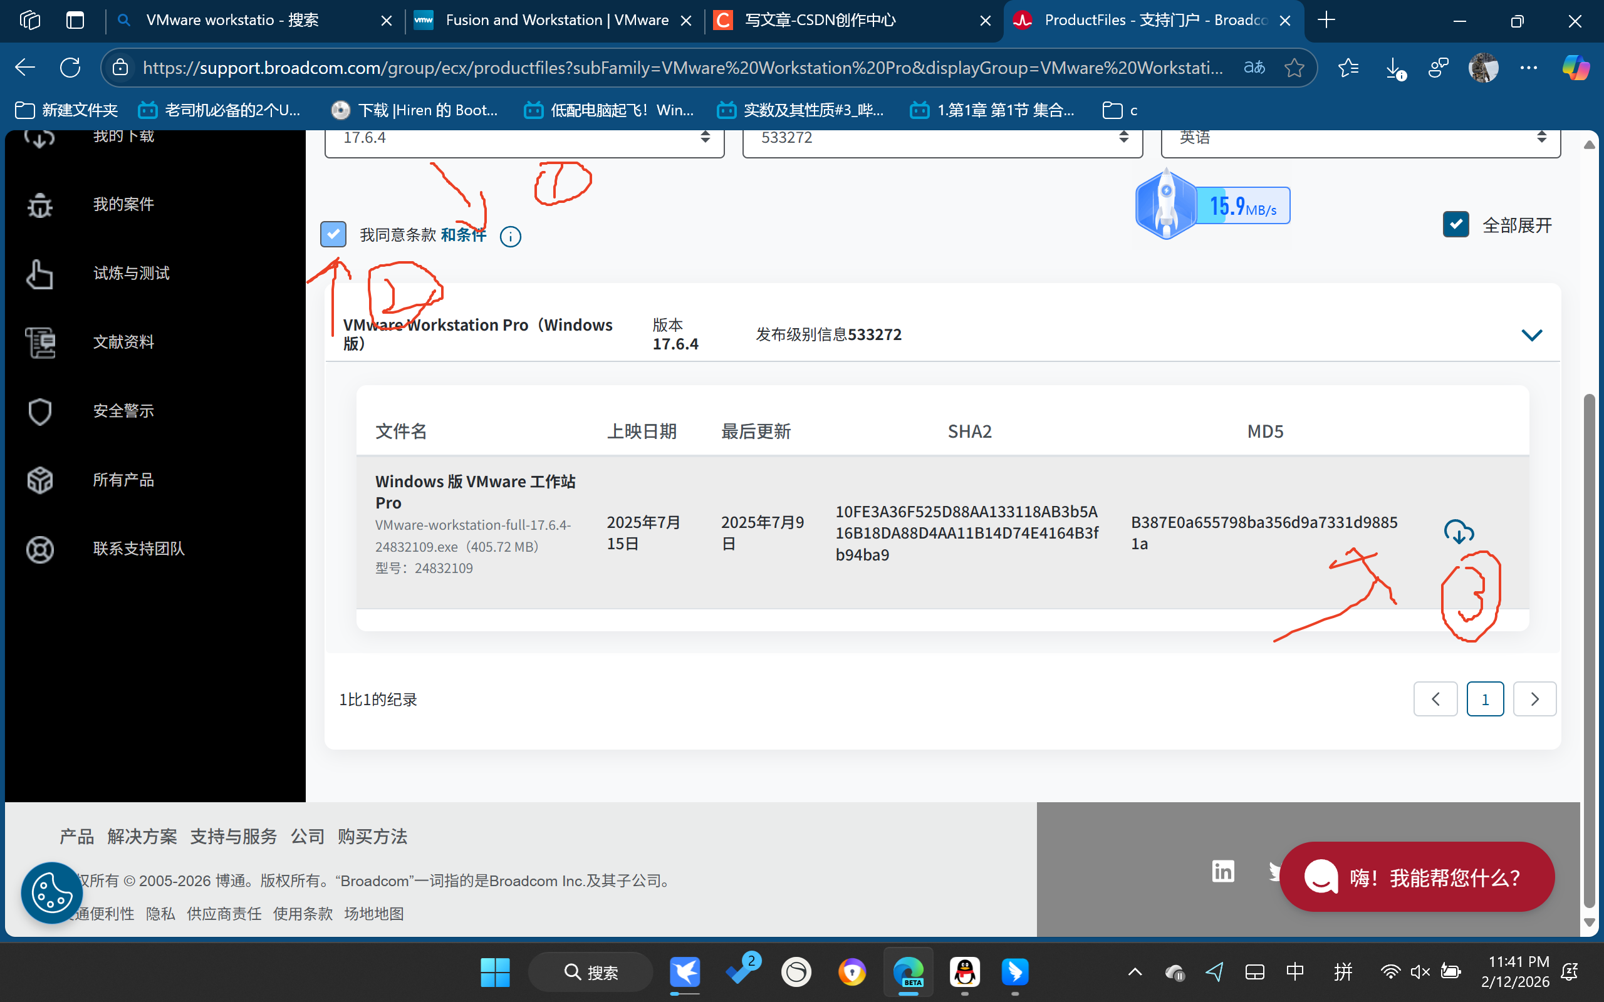
Task: Open 场地地图 footer link
Action: tap(374, 914)
